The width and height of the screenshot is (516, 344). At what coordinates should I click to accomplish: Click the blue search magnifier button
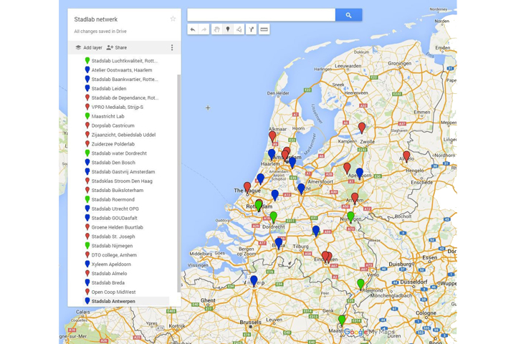coord(348,15)
